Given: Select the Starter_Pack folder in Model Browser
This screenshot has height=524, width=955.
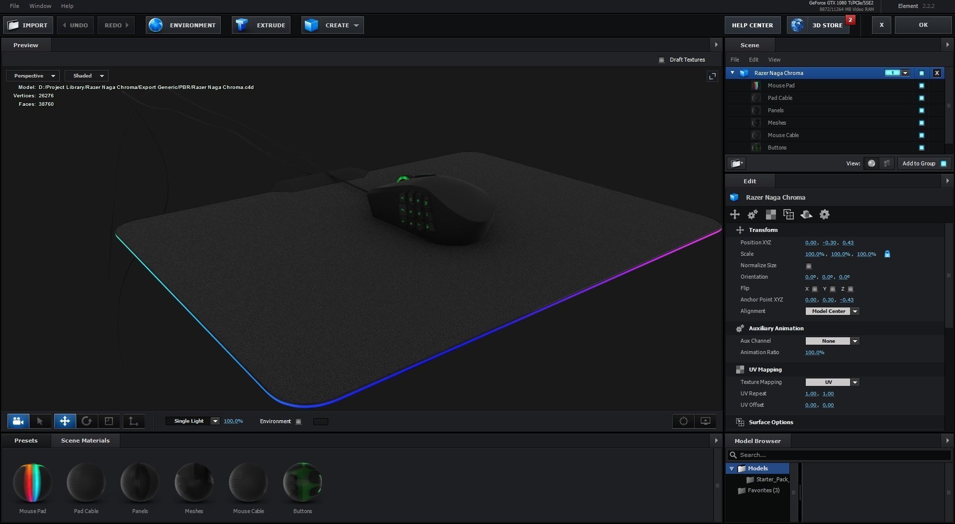Looking at the screenshot, I should tap(767, 479).
